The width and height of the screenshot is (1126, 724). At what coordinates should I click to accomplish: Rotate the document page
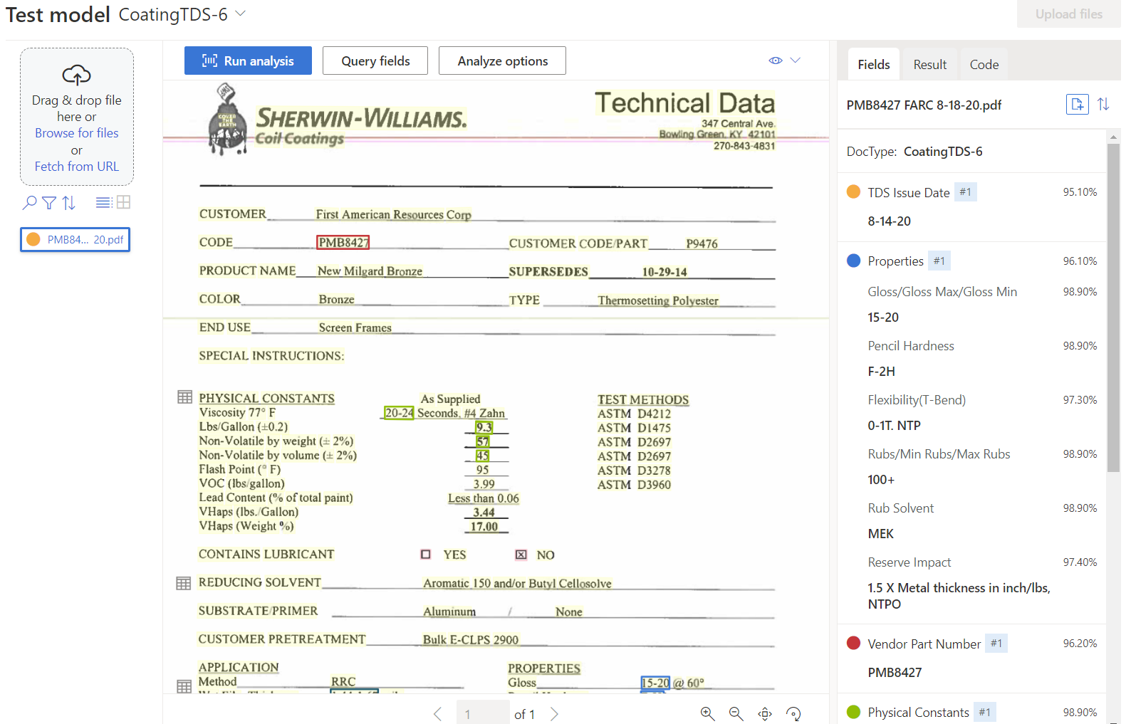coord(793,713)
